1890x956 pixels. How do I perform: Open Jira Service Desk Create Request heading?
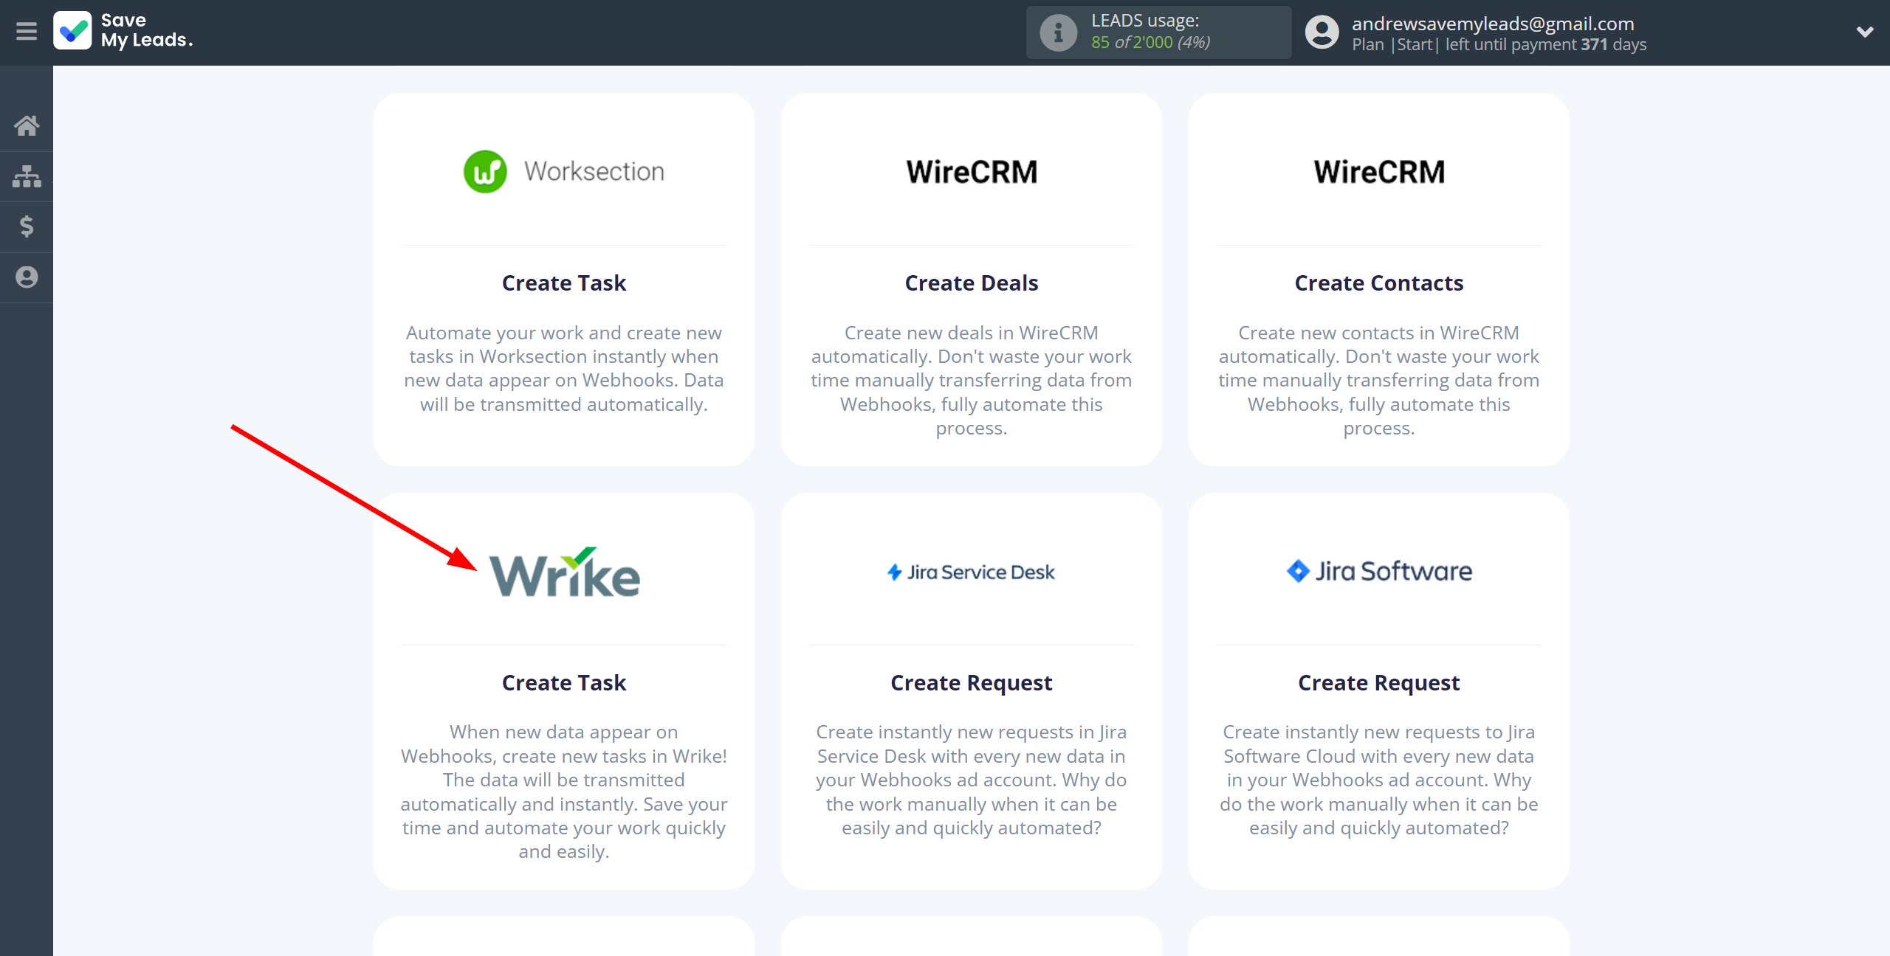pyautogui.click(x=972, y=683)
